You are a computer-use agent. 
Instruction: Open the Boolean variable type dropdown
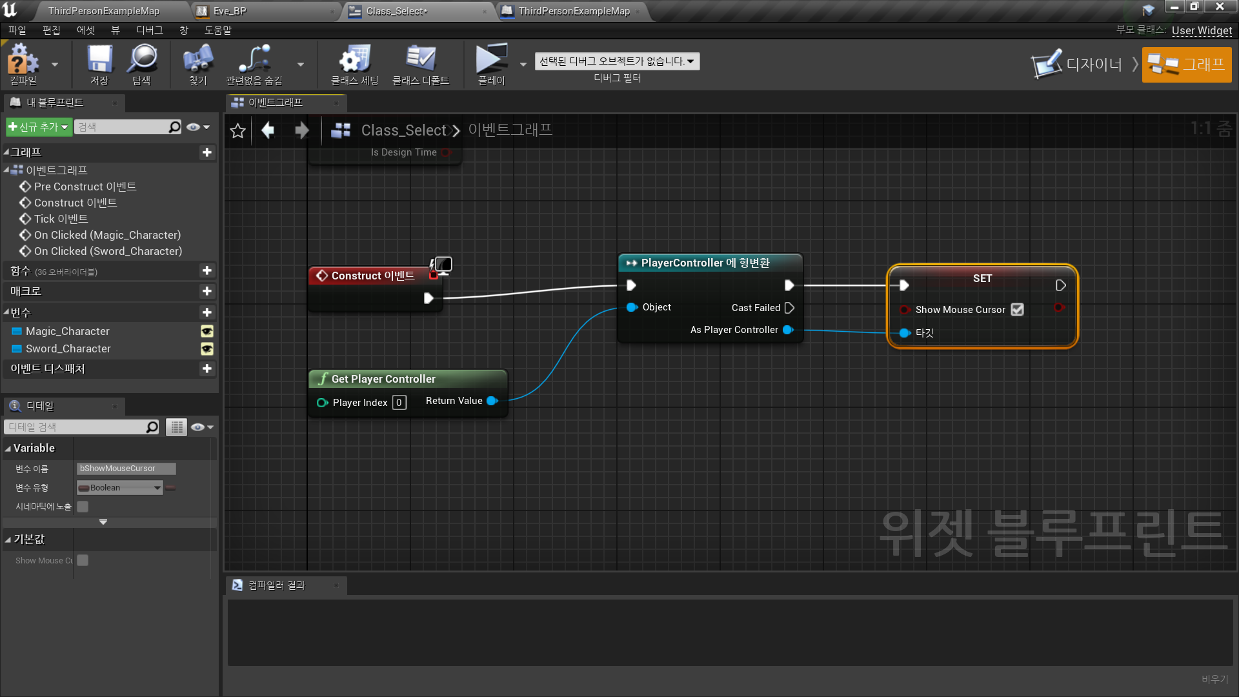[119, 488]
